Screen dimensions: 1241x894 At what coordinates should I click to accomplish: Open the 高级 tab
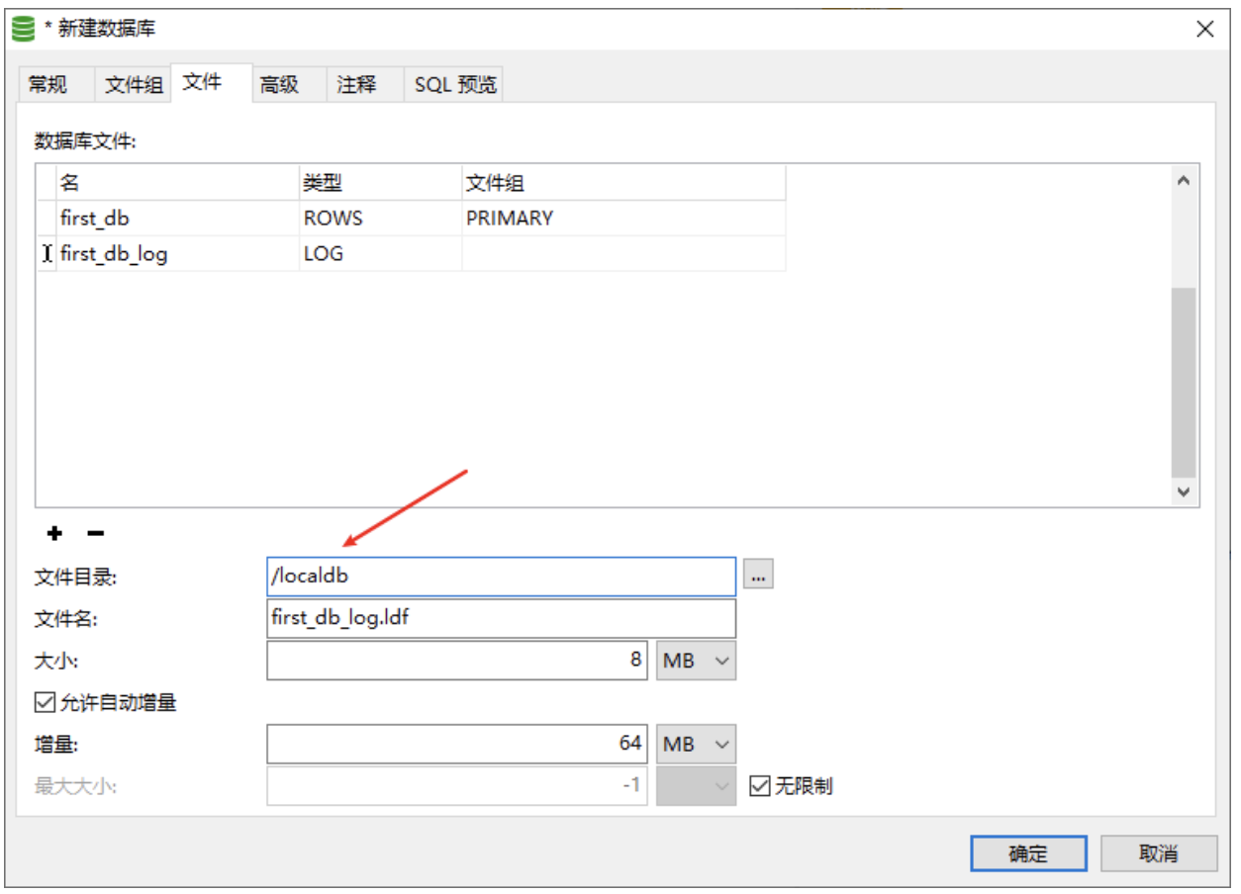click(x=279, y=85)
